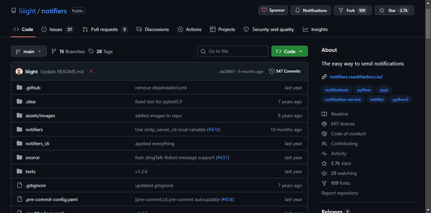Image resolution: width=431 pixels, height=213 pixels.
Task: Click the notifications topic tag
Action: [x=337, y=90]
